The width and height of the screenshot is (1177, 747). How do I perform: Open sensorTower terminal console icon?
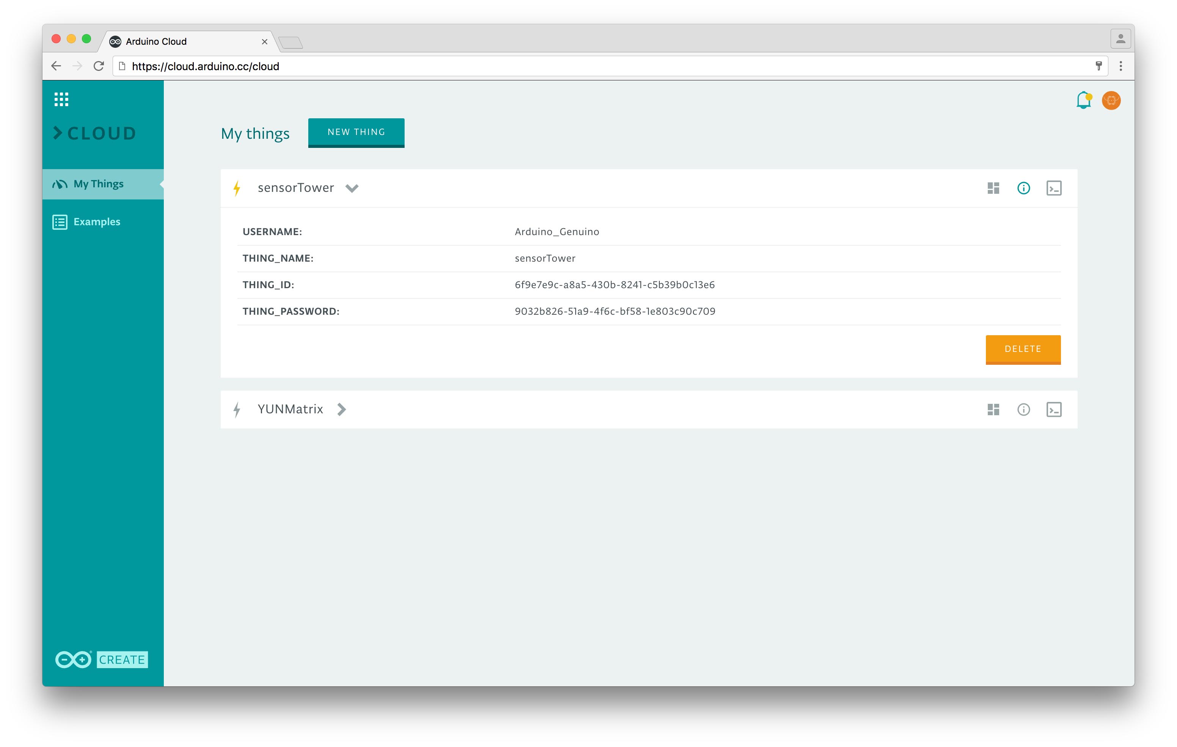pyautogui.click(x=1054, y=188)
